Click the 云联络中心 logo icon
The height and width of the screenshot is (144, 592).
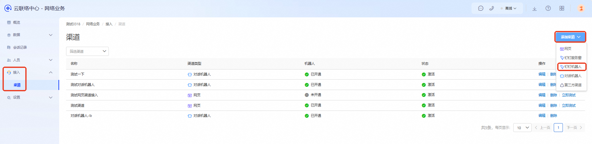[8, 8]
